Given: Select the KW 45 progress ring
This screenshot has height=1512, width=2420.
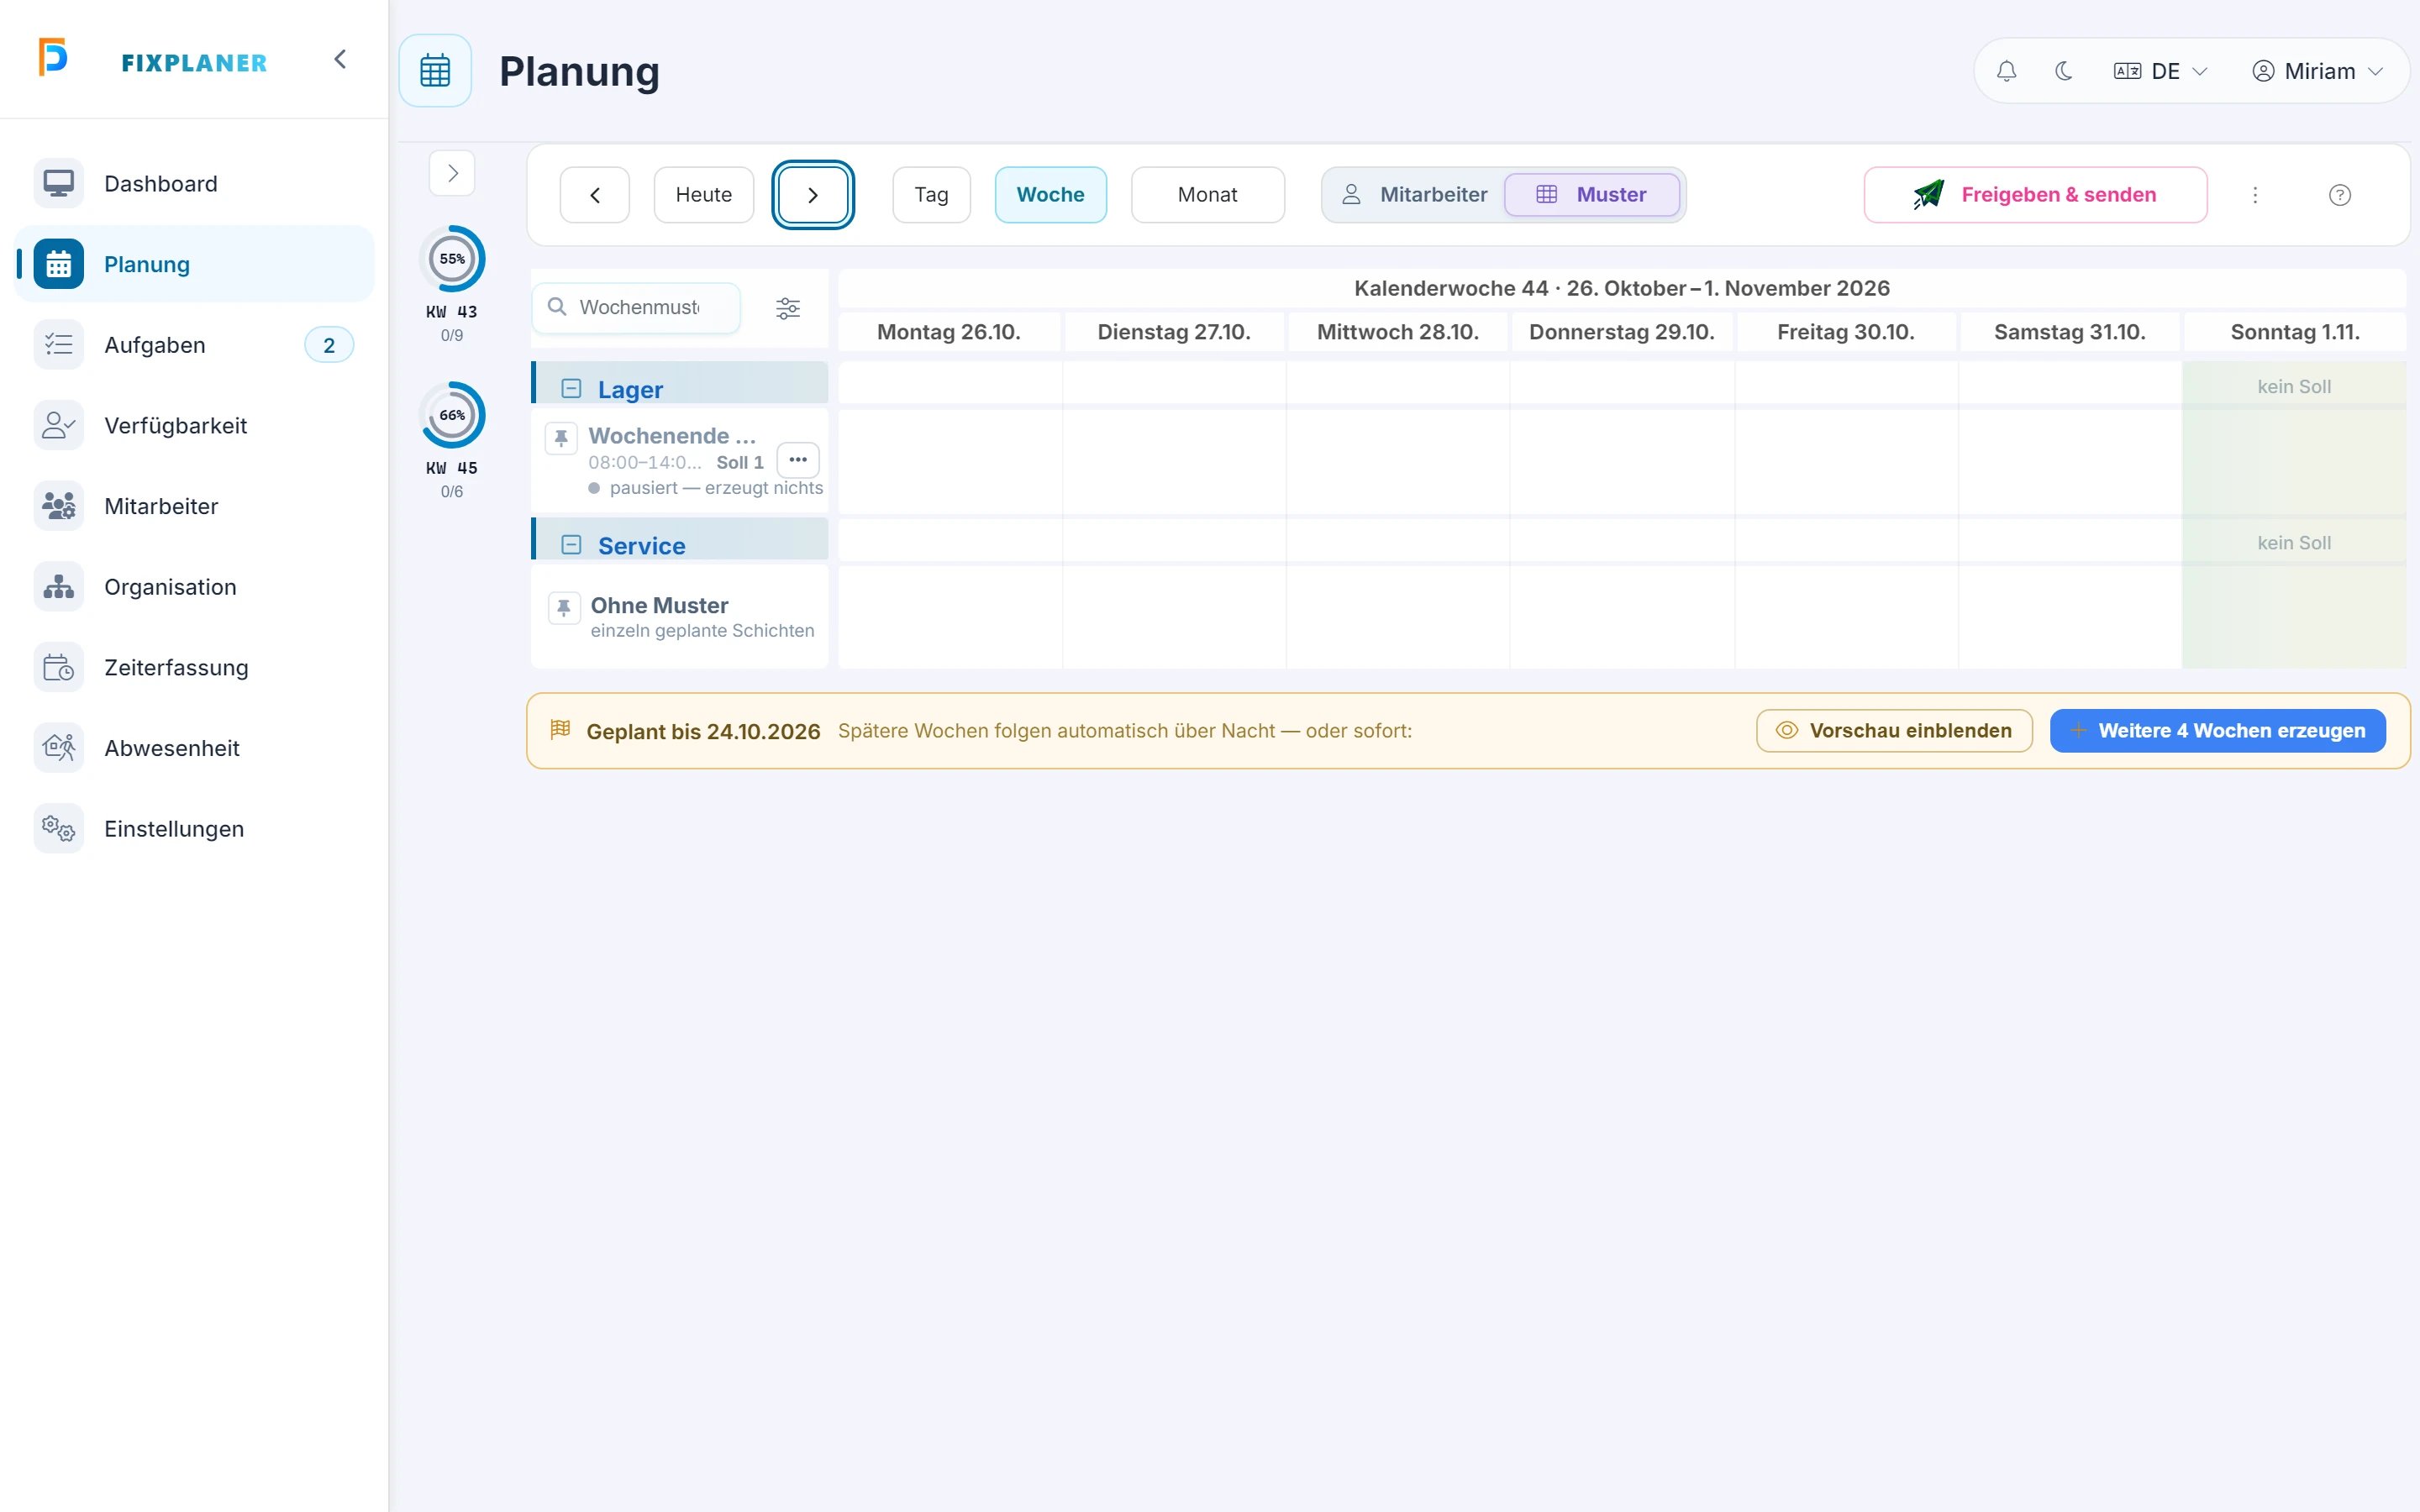Looking at the screenshot, I should pos(452,415).
